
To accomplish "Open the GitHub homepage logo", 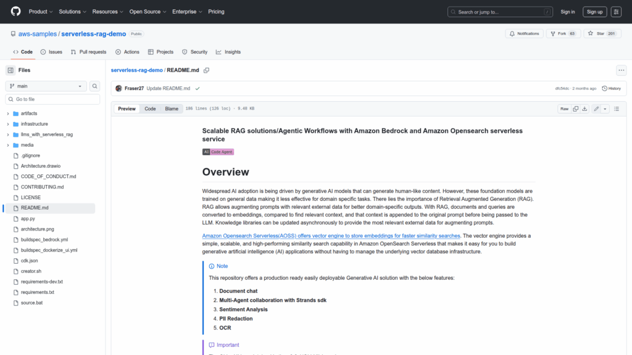I will 15,12.
